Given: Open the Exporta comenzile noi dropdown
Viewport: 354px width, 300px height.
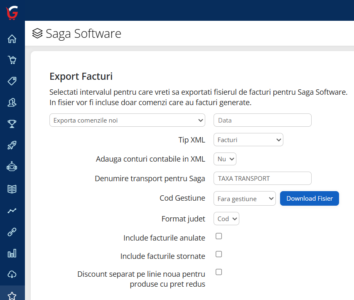Looking at the screenshot, I should pos(127,120).
